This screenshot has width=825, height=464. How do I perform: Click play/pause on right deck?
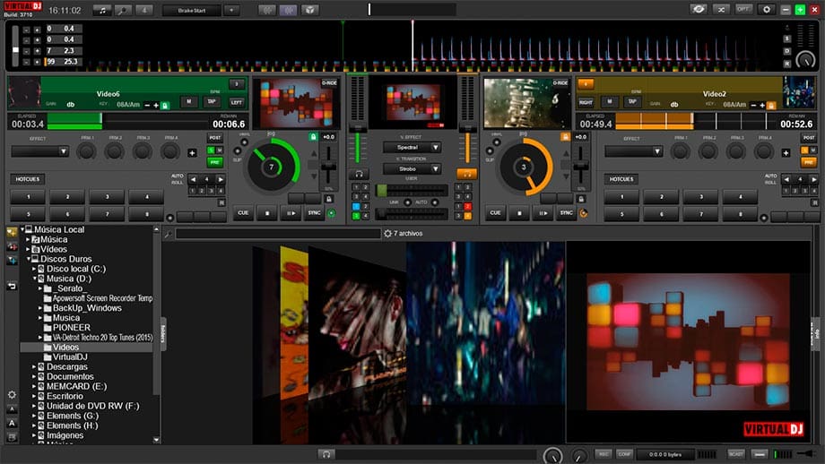pos(543,213)
